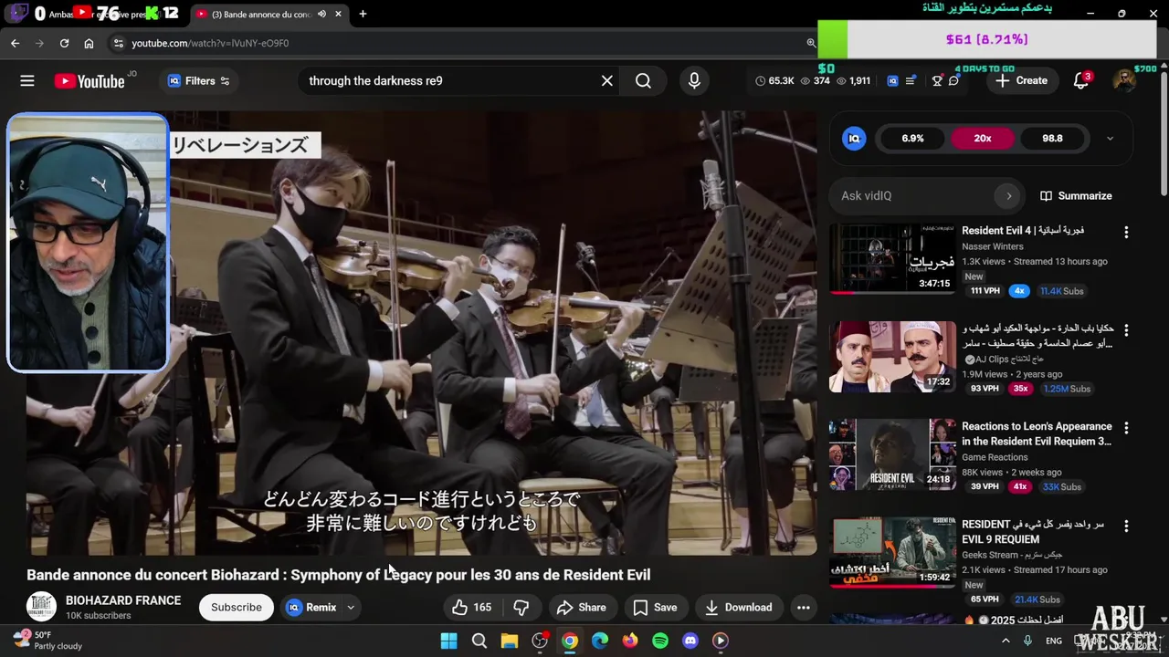Open the Resident Evil 4 stream thumbnail
The height and width of the screenshot is (657, 1169).
pos(892,259)
